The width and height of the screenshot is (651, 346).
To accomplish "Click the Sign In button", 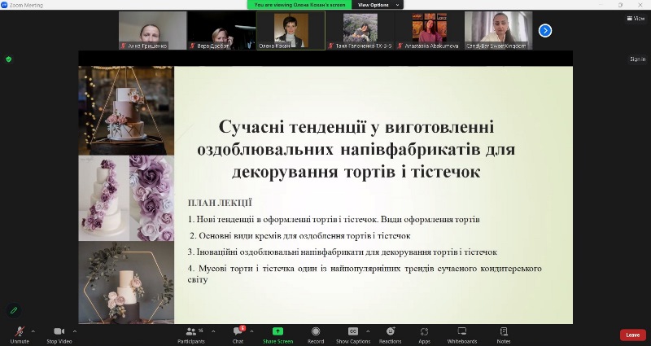I will point(637,59).
